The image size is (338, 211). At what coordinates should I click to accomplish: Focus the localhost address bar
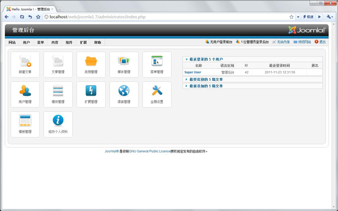click(x=166, y=17)
